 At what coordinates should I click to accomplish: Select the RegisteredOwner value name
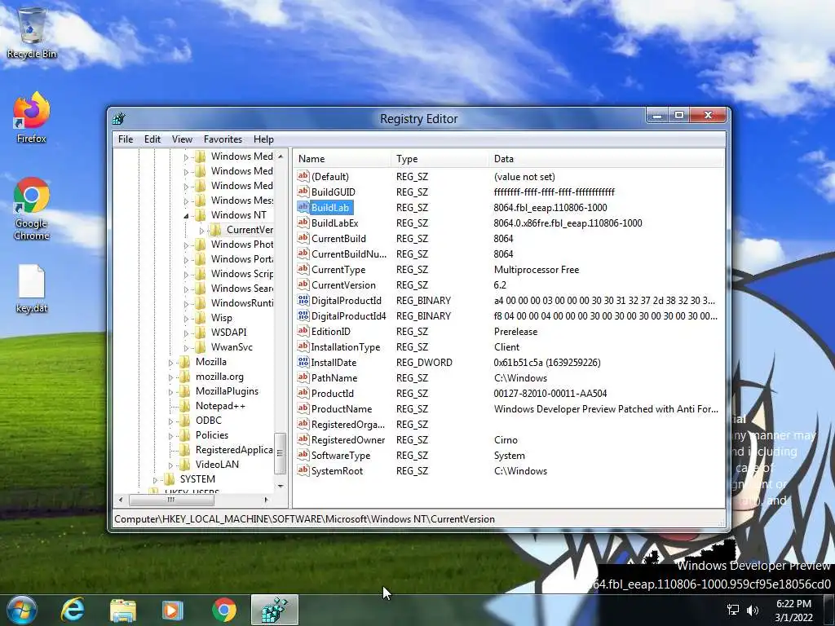tap(347, 439)
